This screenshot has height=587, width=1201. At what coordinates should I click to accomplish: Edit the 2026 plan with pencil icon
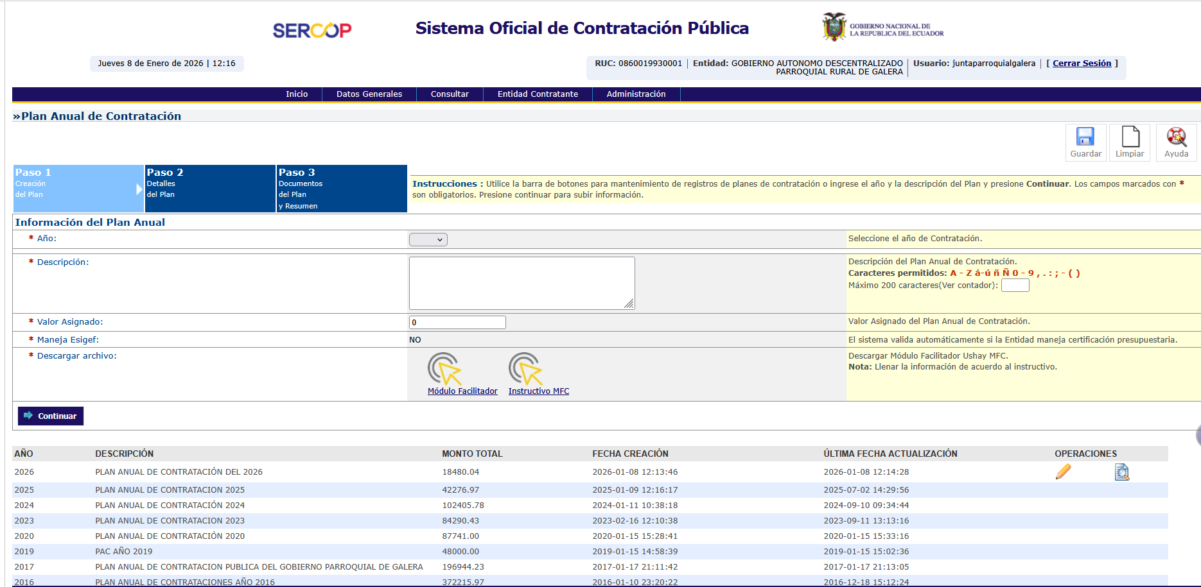(x=1063, y=472)
